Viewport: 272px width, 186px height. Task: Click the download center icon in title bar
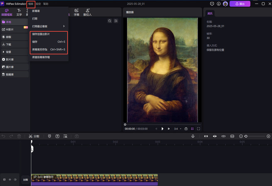[x=219, y=4]
